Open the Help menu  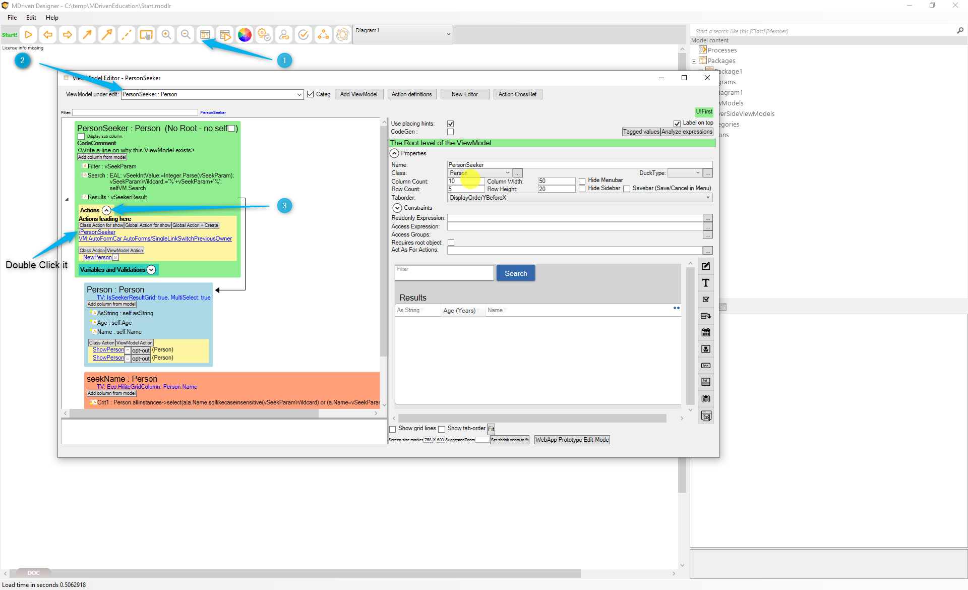tap(52, 18)
